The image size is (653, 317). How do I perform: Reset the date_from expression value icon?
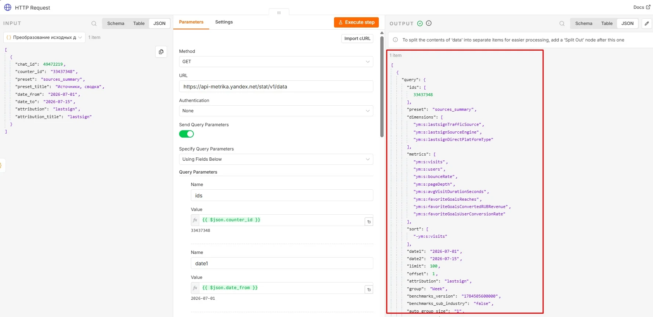369,289
